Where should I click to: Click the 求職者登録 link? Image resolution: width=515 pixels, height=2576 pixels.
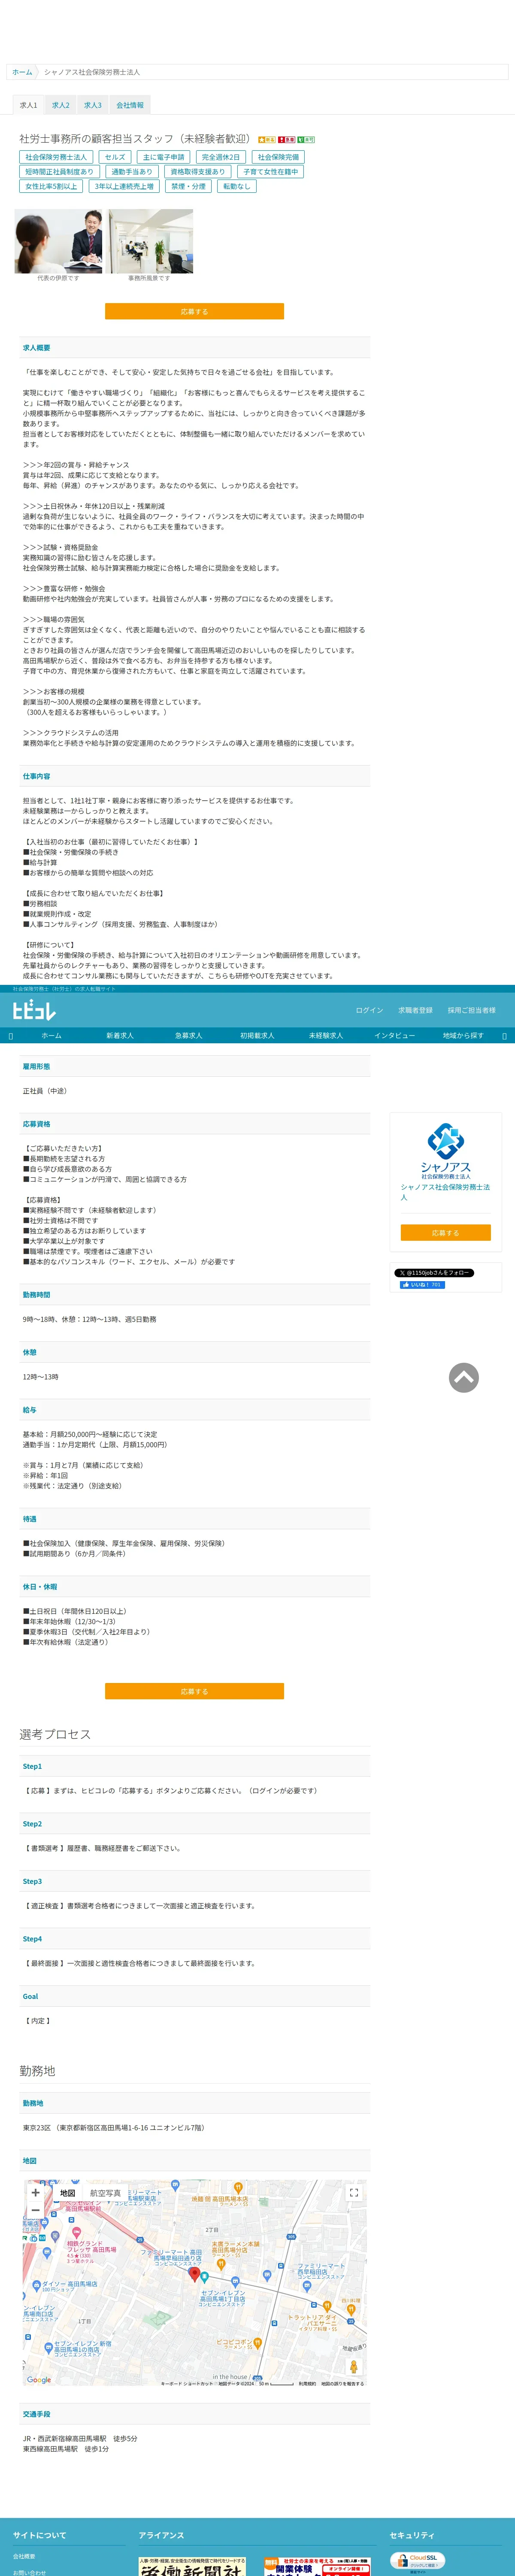[415, 1010]
